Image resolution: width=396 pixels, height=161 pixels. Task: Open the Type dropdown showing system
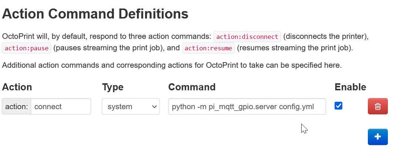coord(131,106)
